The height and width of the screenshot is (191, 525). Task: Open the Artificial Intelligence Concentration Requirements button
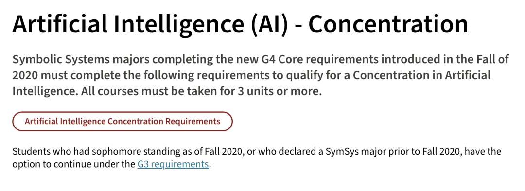point(122,121)
